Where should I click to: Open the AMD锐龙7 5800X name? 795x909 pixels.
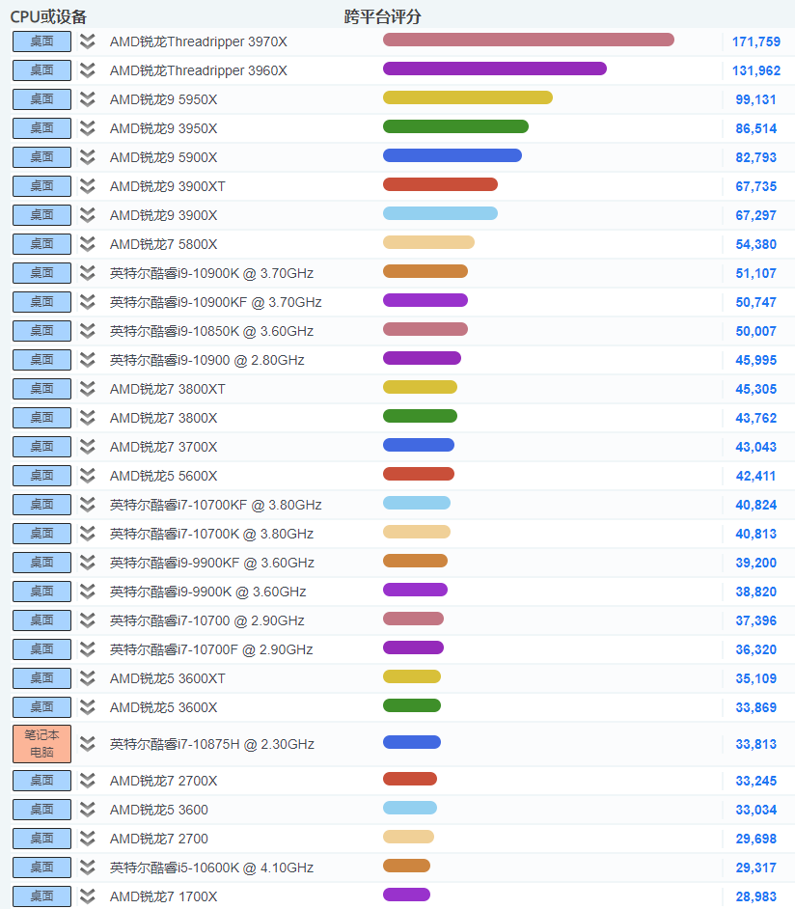(163, 245)
